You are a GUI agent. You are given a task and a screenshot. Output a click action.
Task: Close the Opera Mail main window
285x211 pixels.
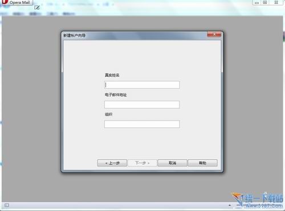[x=276, y=2]
